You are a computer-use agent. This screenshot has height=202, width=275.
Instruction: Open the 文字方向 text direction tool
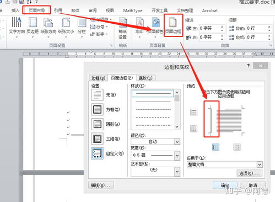pyautogui.click(x=17, y=27)
